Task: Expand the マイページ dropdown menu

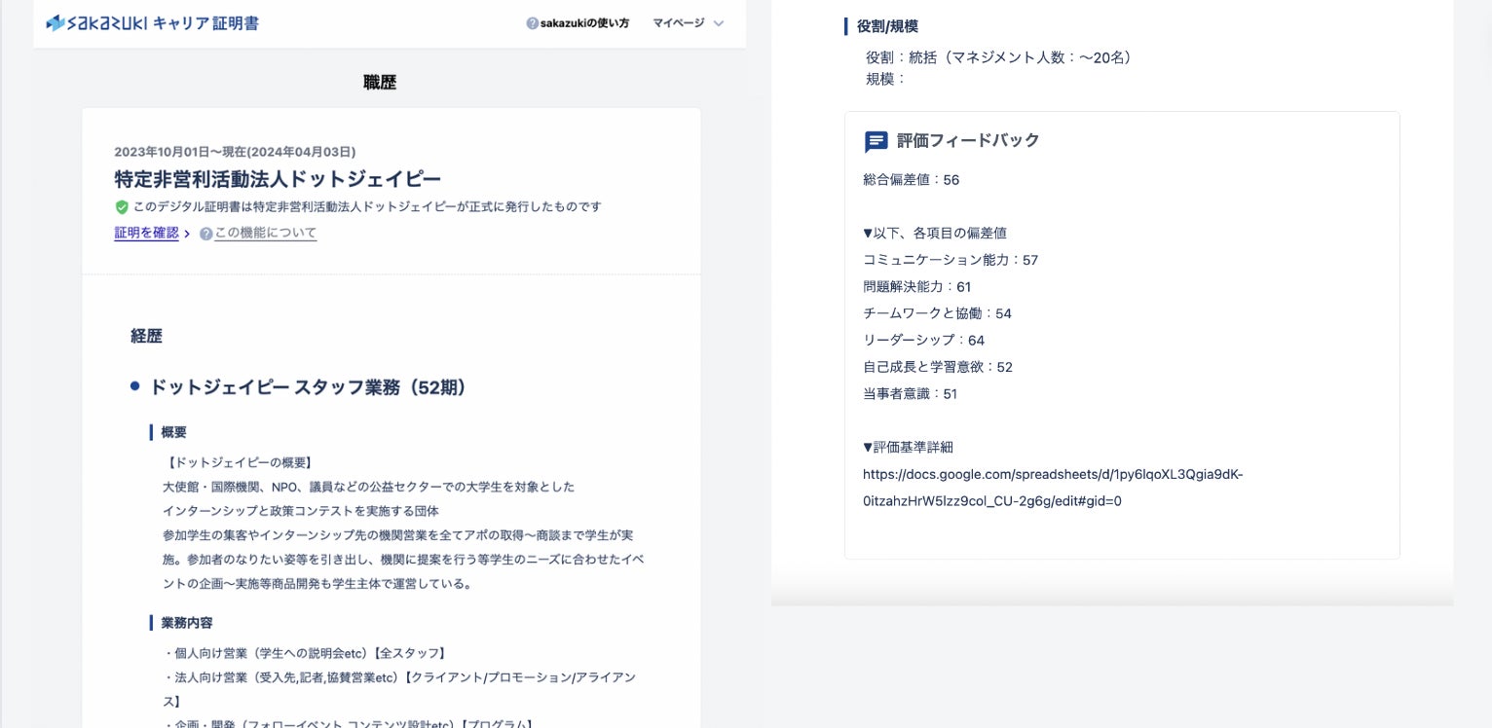Action: (x=689, y=23)
